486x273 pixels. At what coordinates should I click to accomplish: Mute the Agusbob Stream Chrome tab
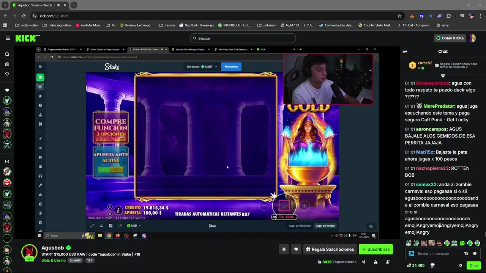[x=58, y=5]
